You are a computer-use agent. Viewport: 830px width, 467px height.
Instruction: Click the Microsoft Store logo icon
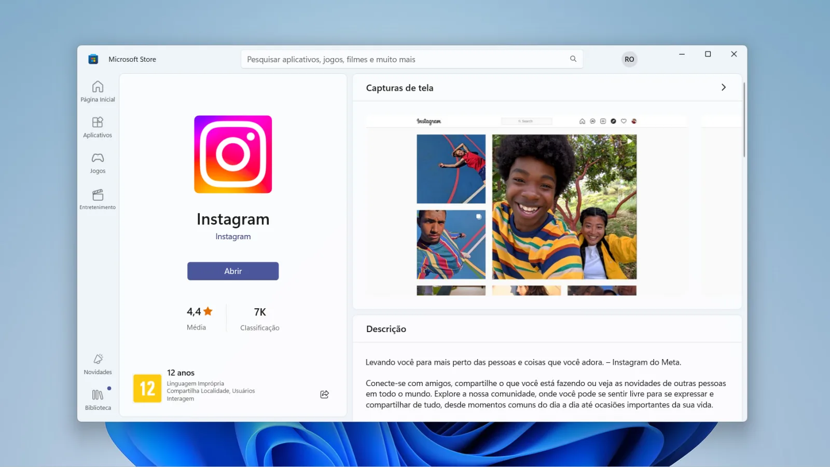[93, 59]
